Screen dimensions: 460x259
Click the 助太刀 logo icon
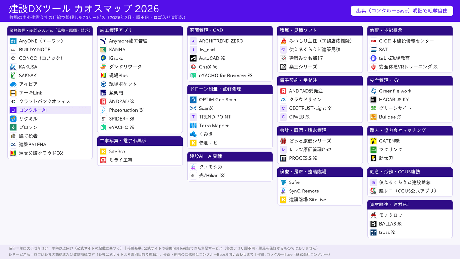point(373,158)
